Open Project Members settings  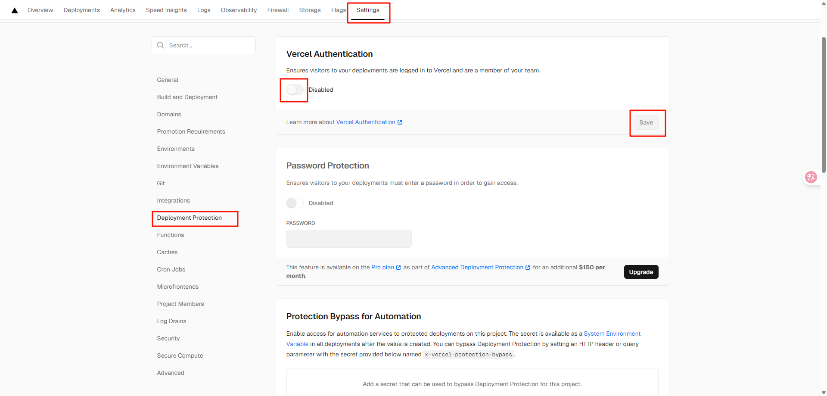tap(180, 304)
